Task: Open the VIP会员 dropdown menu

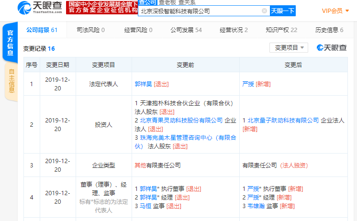Action: (x=335, y=11)
